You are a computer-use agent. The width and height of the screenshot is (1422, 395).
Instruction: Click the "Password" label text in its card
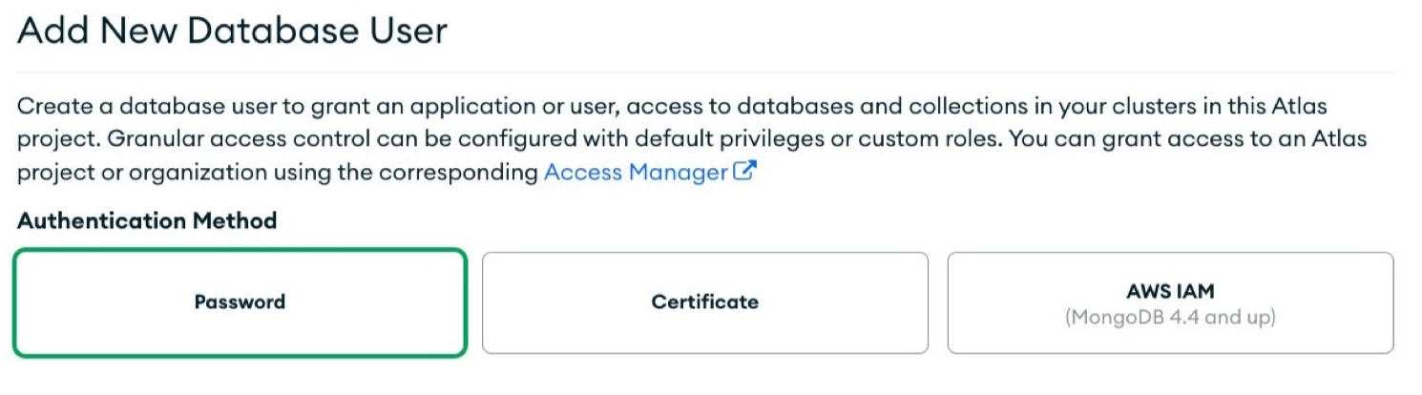pyautogui.click(x=240, y=302)
